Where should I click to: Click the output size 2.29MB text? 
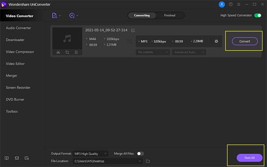click(198, 41)
